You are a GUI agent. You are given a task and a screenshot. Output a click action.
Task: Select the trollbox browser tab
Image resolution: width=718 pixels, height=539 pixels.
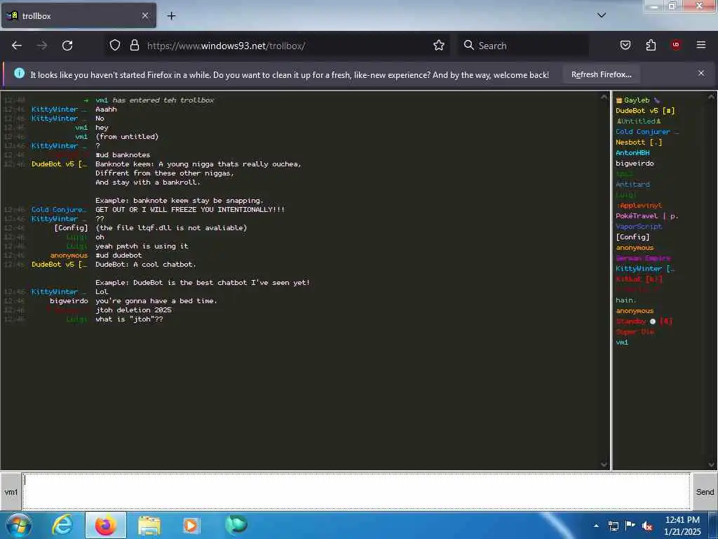coord(79,15)
